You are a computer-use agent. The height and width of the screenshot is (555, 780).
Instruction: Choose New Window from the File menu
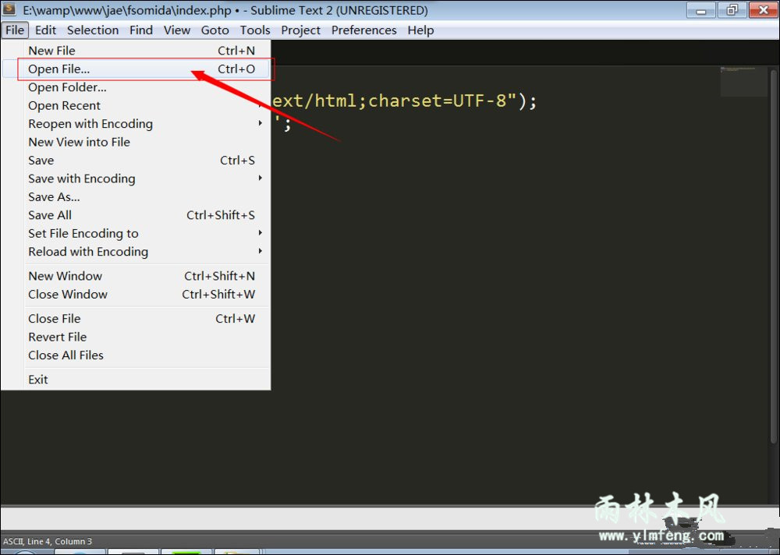tap(136, 276)
